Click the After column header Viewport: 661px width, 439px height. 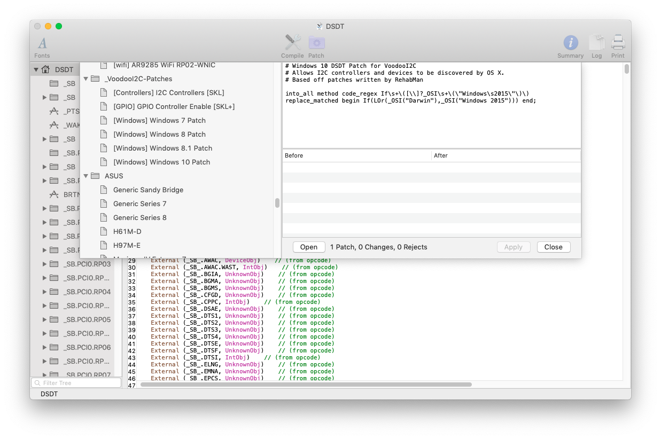506,155
